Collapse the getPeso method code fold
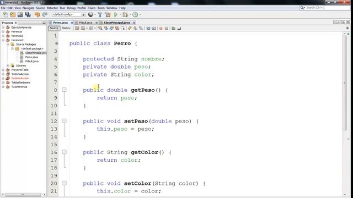This screenshot has width=353, height=198. pos(64,90)
